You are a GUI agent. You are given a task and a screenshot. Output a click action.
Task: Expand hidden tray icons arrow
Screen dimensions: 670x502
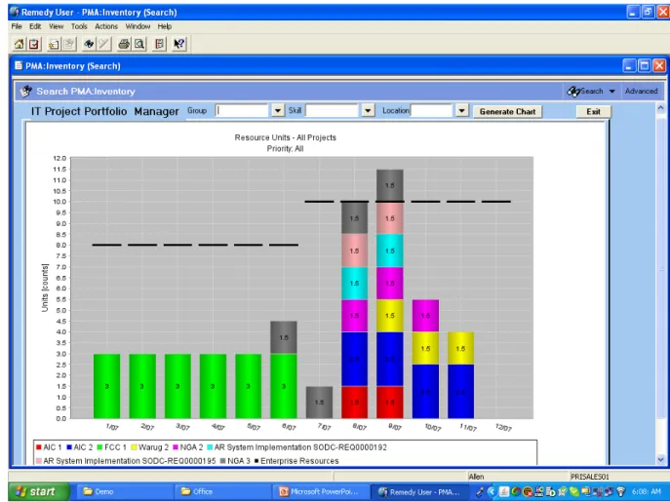[x=492, y=491]
